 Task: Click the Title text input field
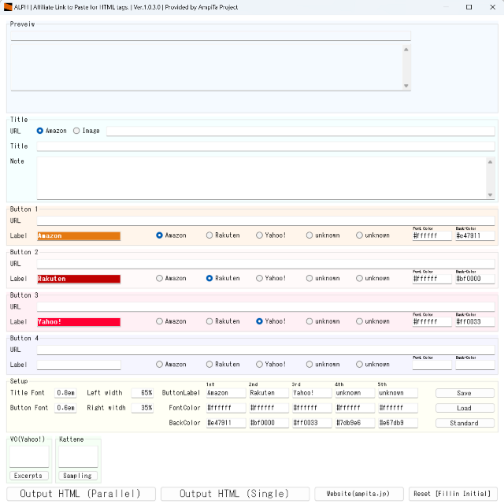point(265,146)
